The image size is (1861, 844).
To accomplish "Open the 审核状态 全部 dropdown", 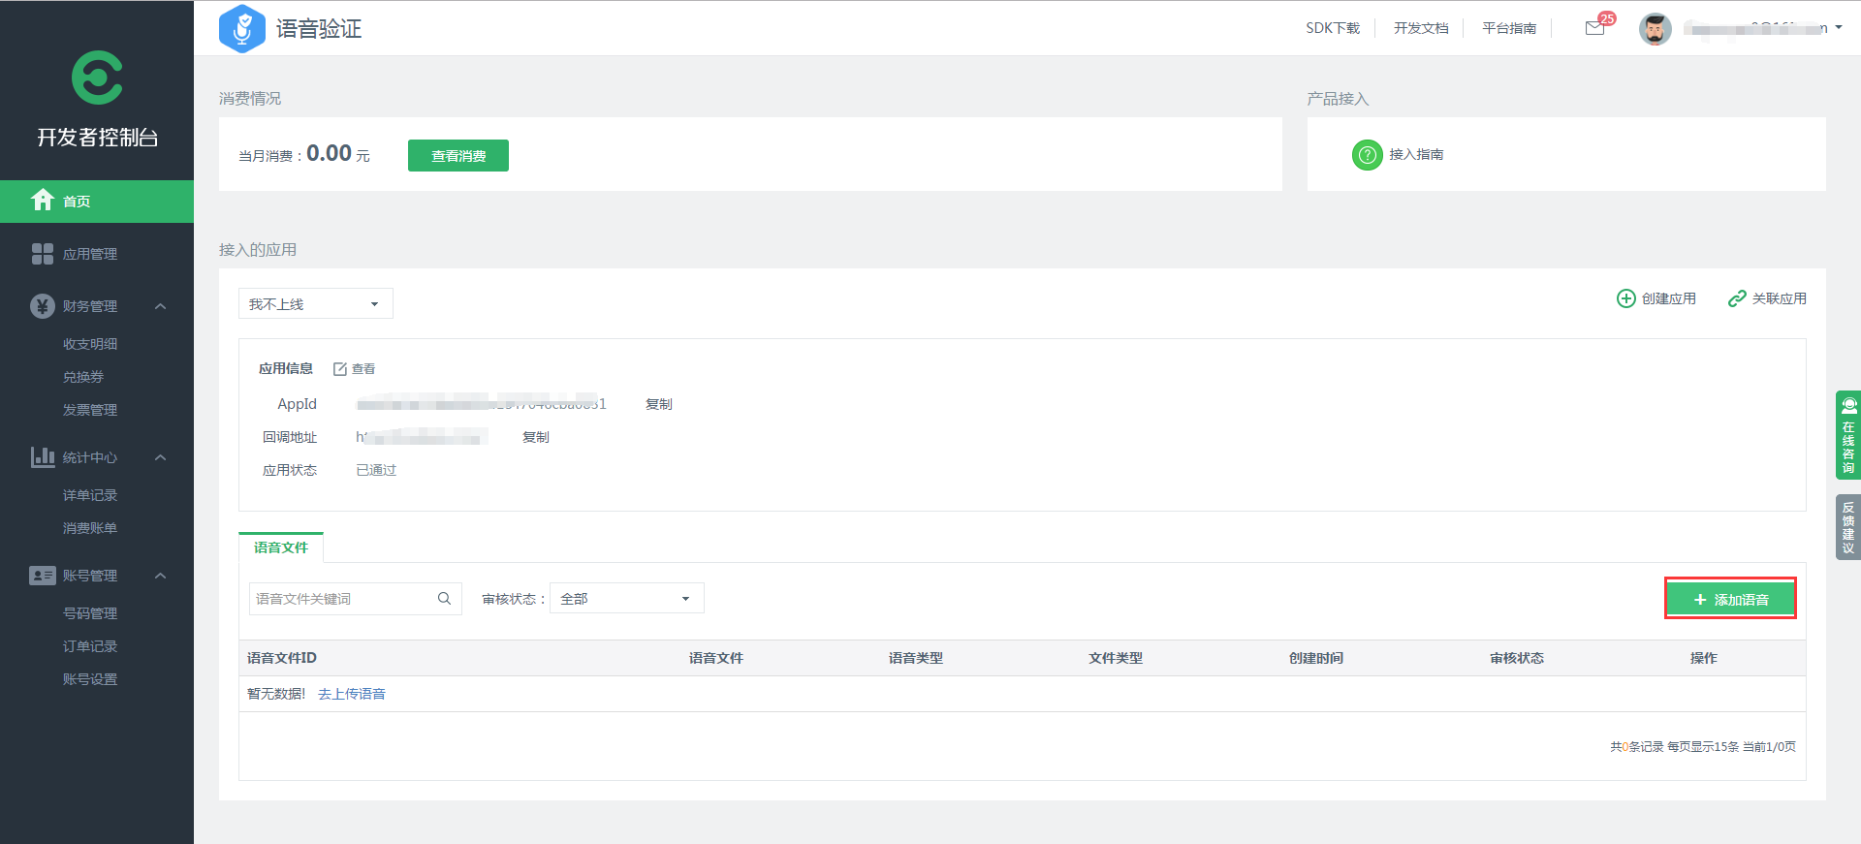I will [x=626, y=599].
